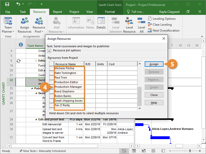Expand Resource list options
Image resolution: width=206 pixels, height=154 pixels.
pos(49,51)
